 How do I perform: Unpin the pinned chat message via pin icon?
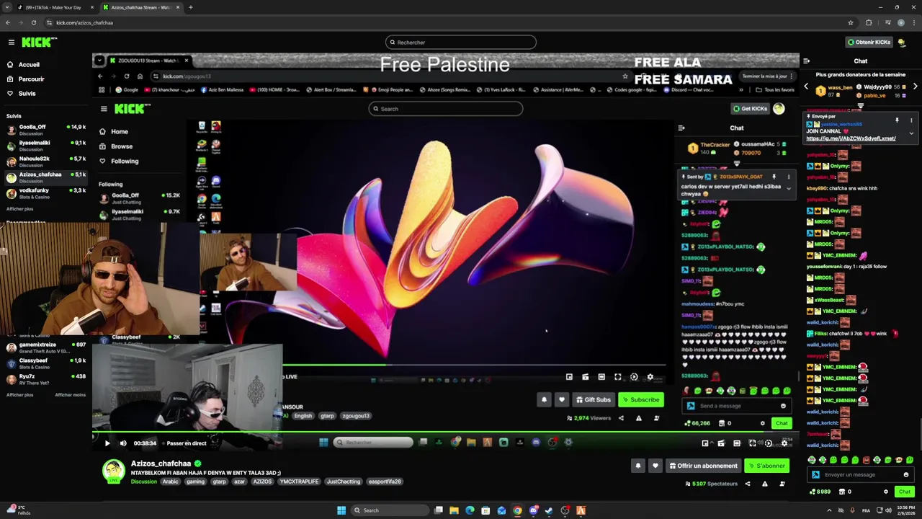coord(897,120)
